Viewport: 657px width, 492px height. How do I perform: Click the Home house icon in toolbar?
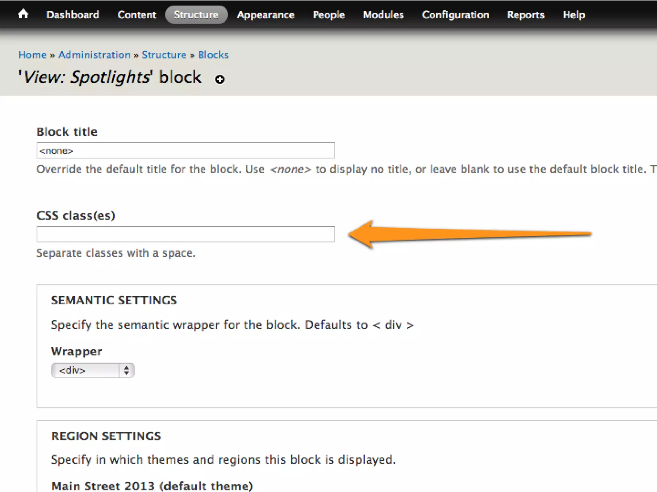pyautogui.click(x=23, y=14)
